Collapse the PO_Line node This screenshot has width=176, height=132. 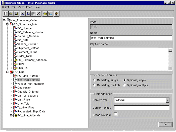[7, 72]
